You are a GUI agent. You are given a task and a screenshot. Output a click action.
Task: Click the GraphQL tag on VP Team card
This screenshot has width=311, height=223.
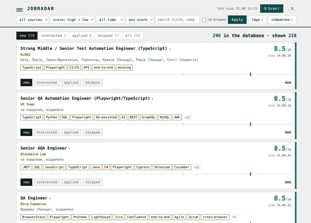(149, 117)
